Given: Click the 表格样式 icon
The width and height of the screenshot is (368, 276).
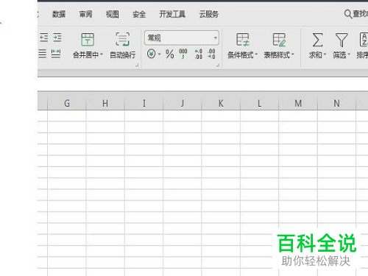Looking at the screenshot, I should coord(279,40).
